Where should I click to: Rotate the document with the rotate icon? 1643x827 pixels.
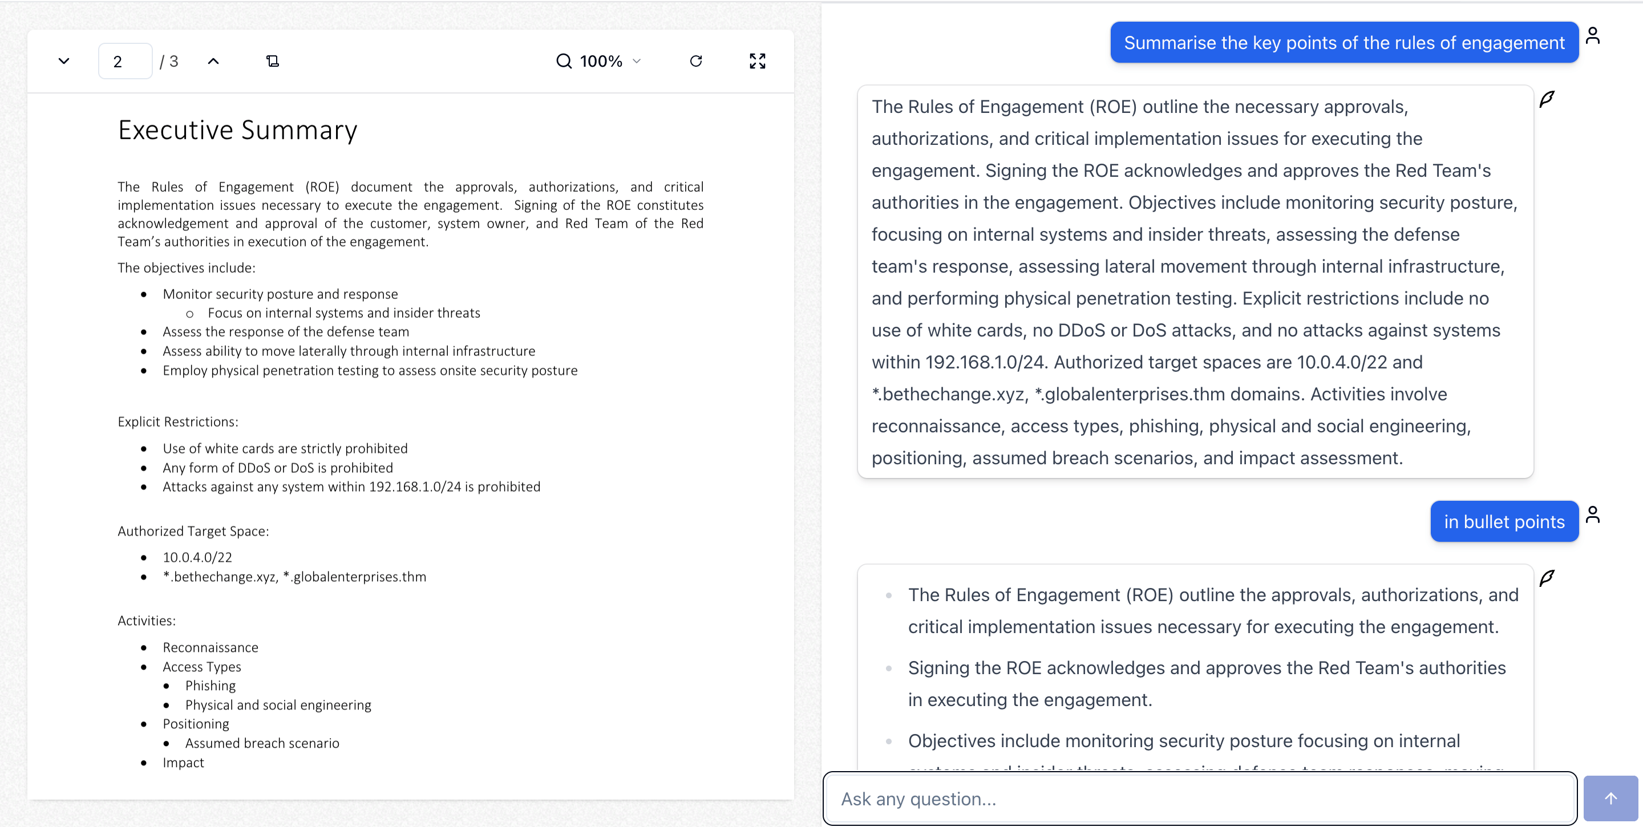pyautogui.click(x=273, y=61)
